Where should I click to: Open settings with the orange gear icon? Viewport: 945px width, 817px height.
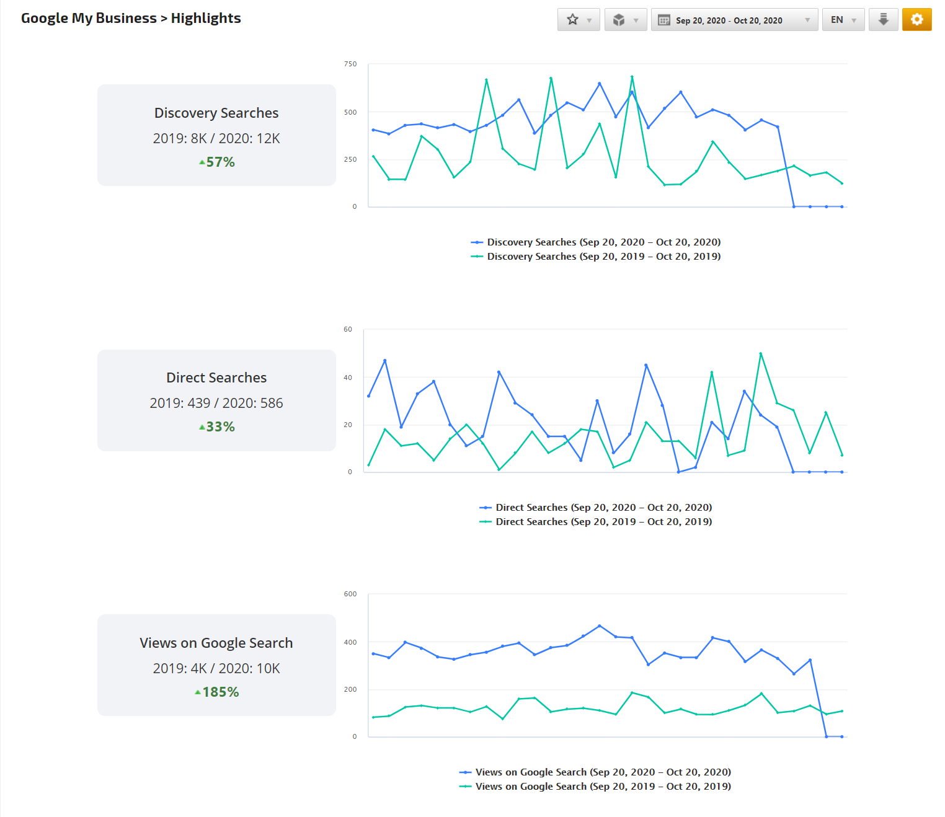click(916, 20)
